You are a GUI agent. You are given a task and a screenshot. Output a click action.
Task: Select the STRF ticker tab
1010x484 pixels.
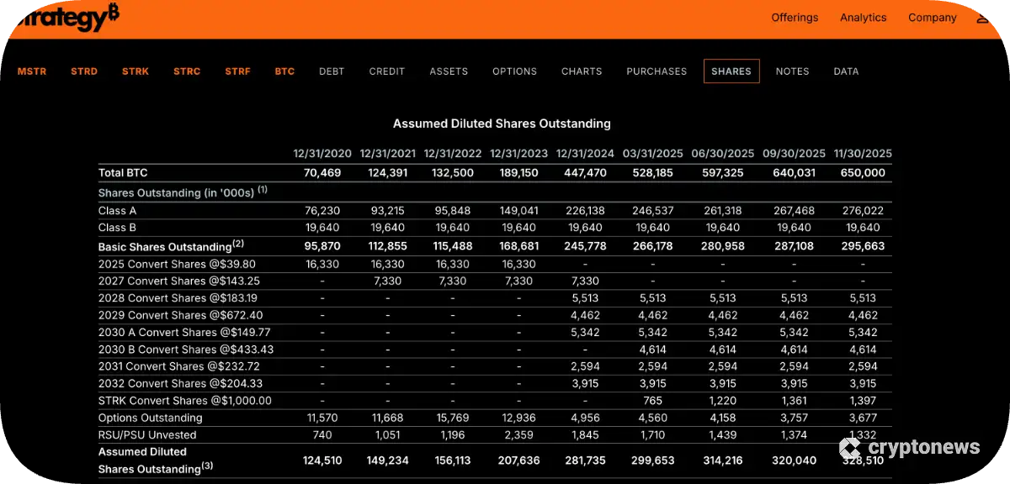[237, 71]
